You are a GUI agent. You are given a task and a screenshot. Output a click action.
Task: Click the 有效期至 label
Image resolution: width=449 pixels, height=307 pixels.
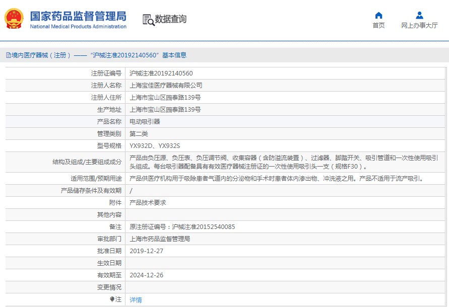(109, 275)
